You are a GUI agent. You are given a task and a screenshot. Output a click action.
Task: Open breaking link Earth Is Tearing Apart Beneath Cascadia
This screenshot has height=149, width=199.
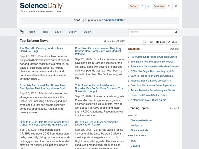pos(152,76)
